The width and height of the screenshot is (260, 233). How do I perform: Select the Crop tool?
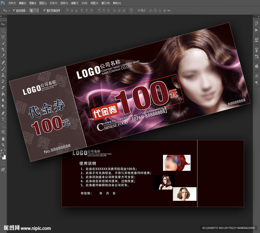click(x=3, y=49)
